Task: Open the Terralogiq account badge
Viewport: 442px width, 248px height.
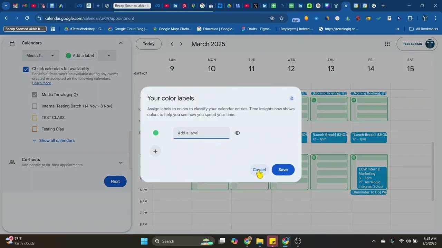Action: (417, 44)
